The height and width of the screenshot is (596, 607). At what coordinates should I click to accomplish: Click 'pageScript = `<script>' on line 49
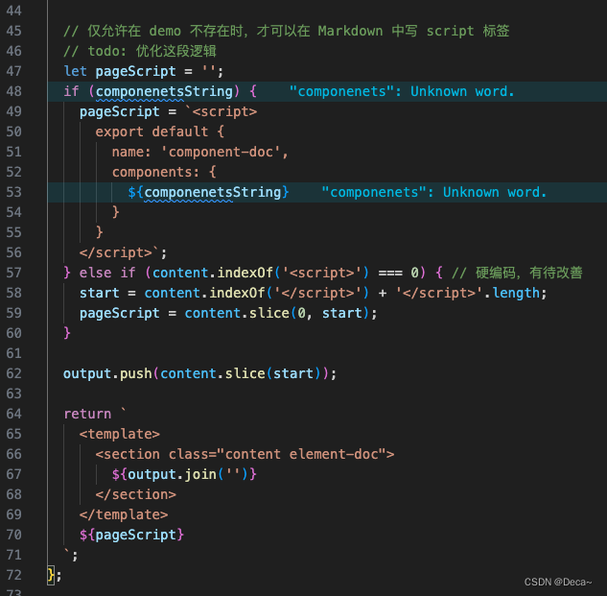[168, 111]
